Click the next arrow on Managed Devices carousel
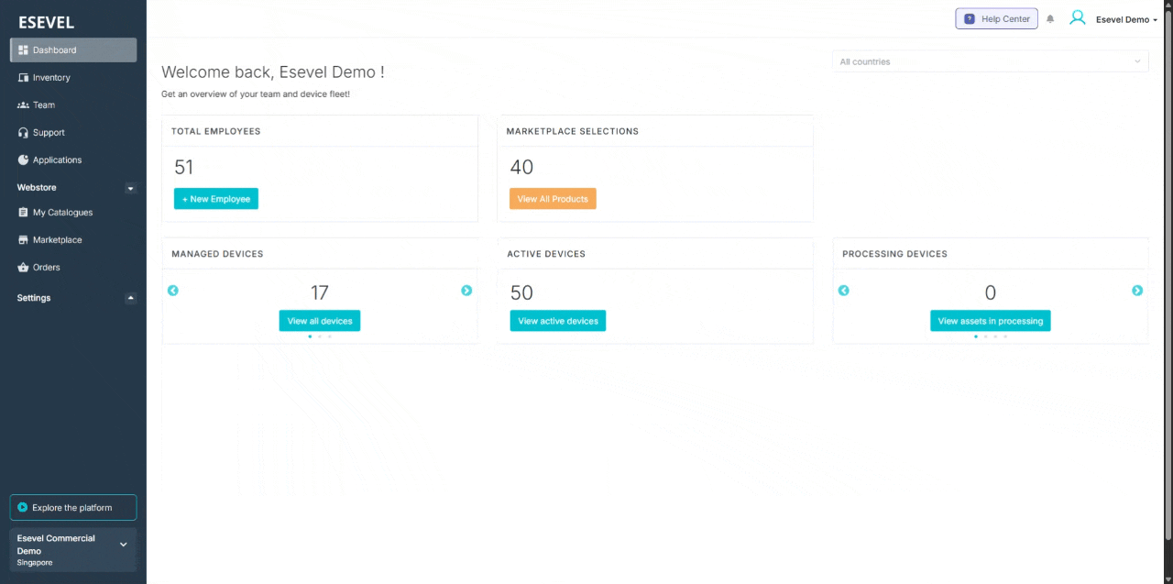Image resolution: width=1173 pixels, height=584 pixels. [466, 291]
